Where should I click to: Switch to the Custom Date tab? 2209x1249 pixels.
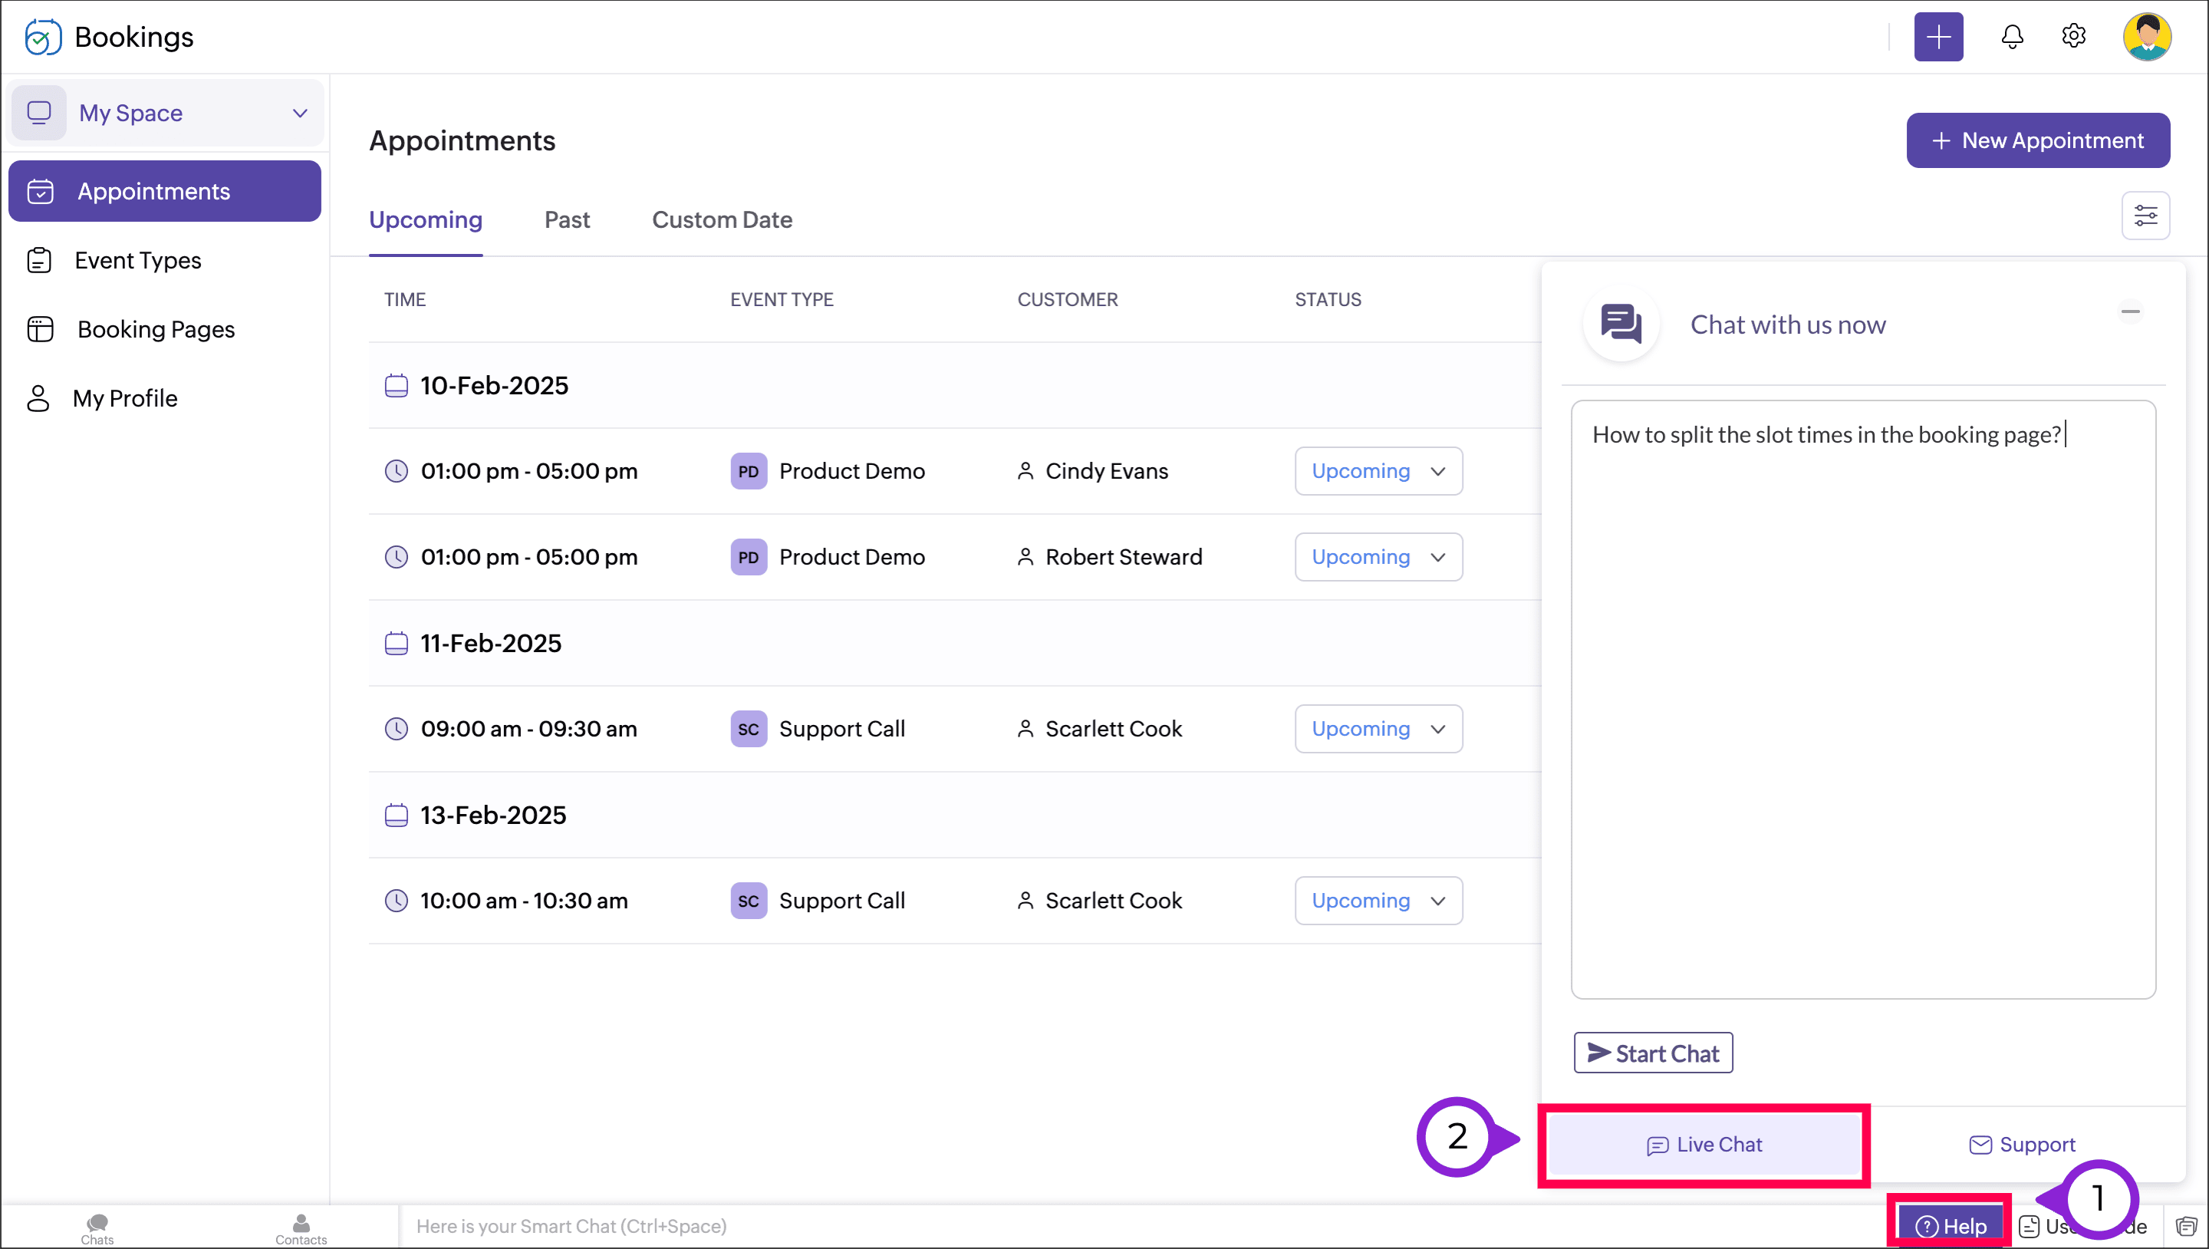coord(721,219)
